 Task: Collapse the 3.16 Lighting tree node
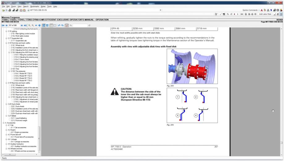tap(6, 31)
